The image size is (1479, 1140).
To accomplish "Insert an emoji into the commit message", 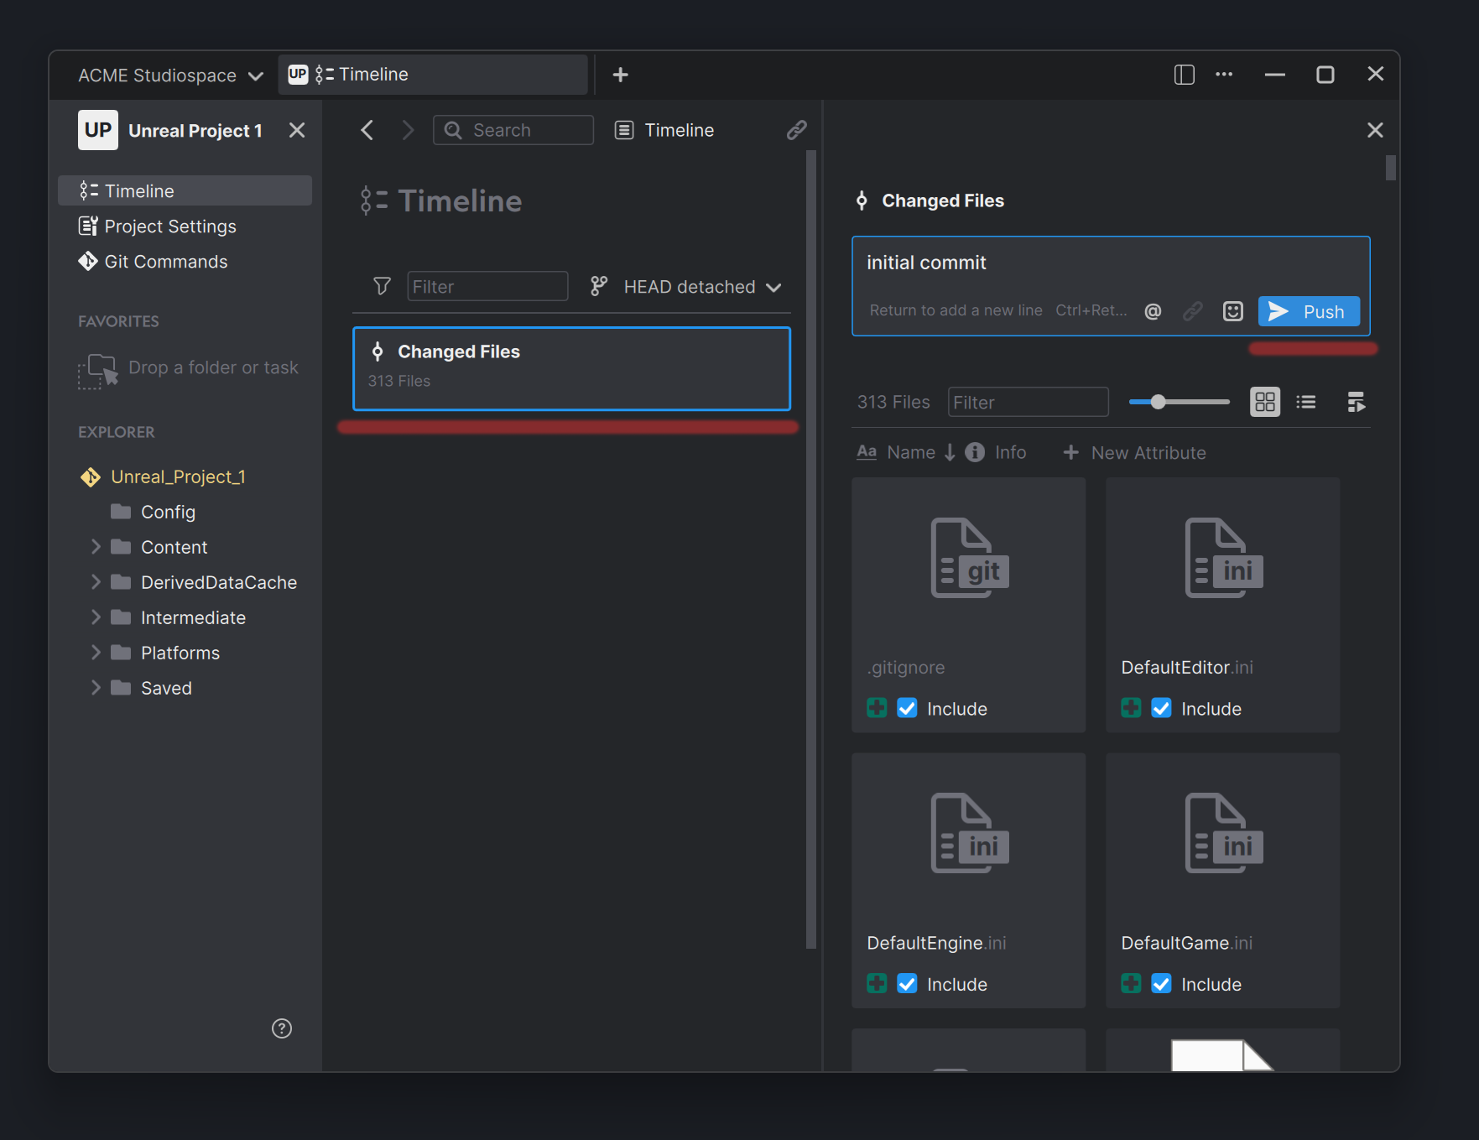I will tap(1232, 310).
